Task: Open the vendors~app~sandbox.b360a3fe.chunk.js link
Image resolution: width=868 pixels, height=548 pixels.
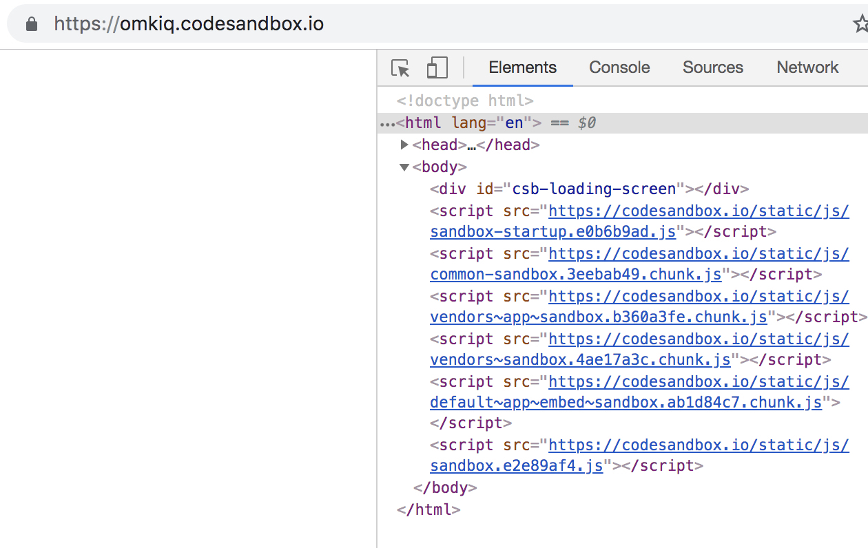Action: tap(639, 306)
